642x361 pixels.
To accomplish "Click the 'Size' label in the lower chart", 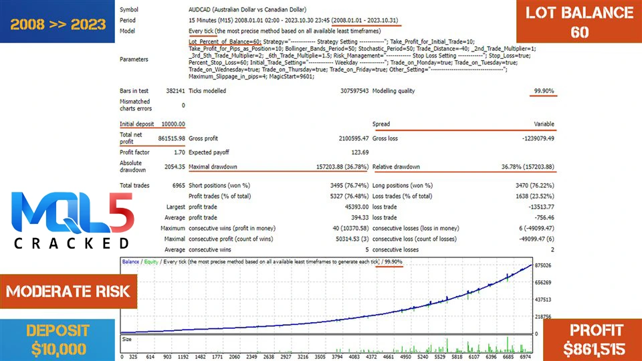I will click(x=127, y=340).
